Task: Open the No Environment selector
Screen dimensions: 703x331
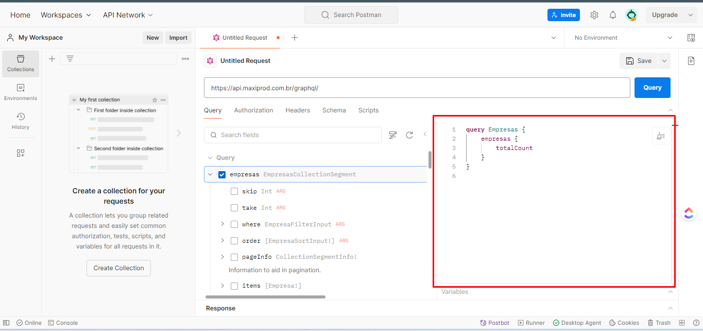Action: point(623,38)
